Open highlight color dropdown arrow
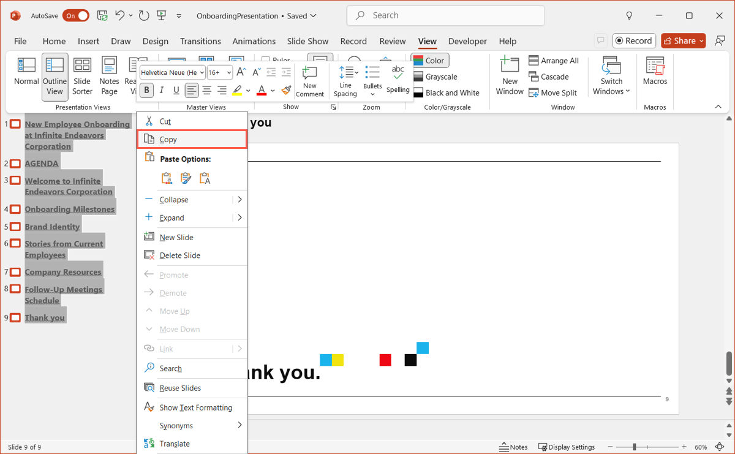 pyautogui.click(x=247, y=91)
